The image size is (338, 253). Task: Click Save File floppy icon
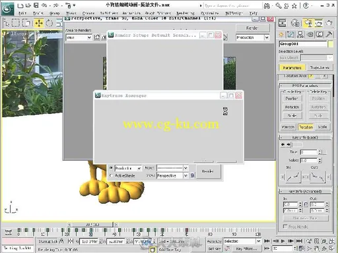pos(36,5)
